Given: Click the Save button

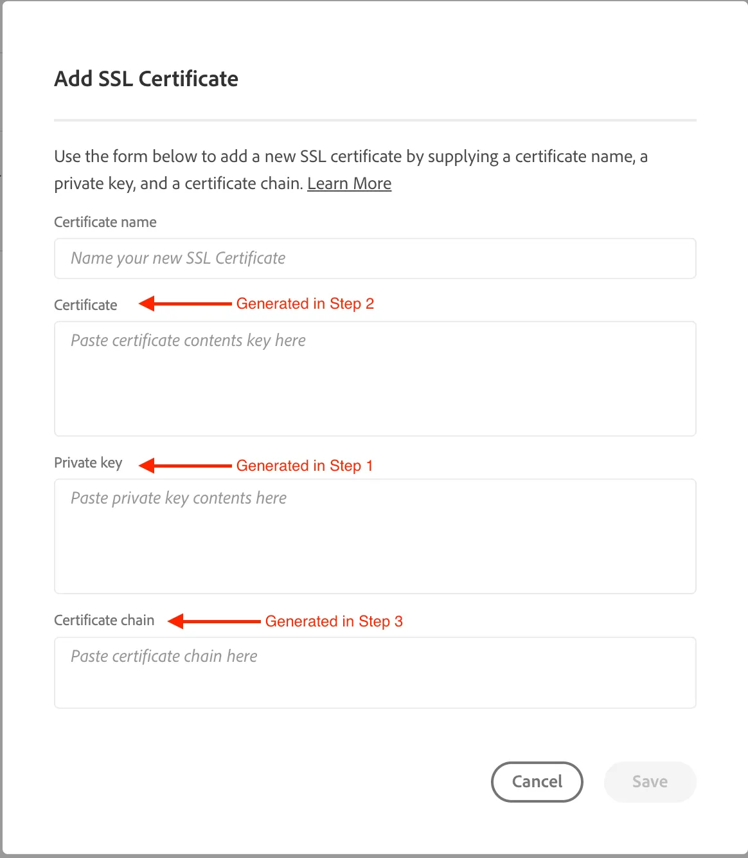Looking at the screenshot, I should (649, 781).
